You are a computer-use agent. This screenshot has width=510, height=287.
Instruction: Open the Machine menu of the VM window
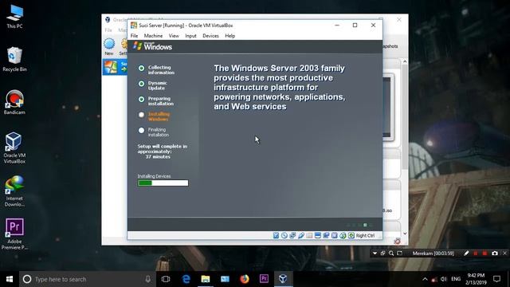click(x=153, y=36)
